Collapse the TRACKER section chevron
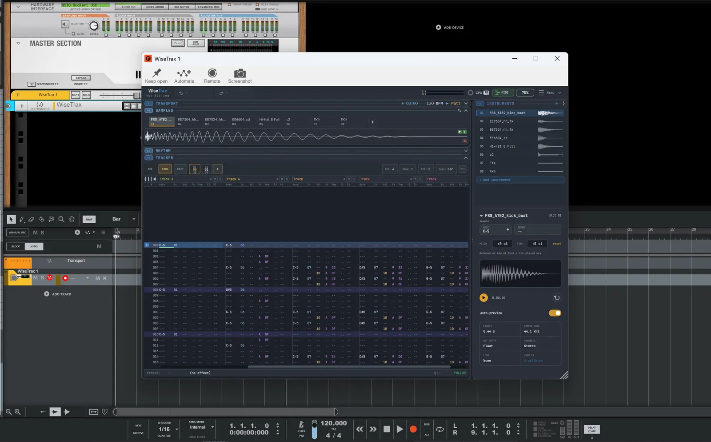The image size is (711, 442). [x=466, y=158]
